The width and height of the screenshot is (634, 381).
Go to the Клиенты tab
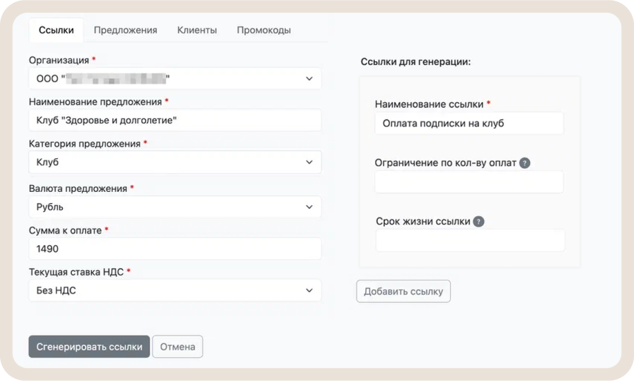(x=197, y=30)
